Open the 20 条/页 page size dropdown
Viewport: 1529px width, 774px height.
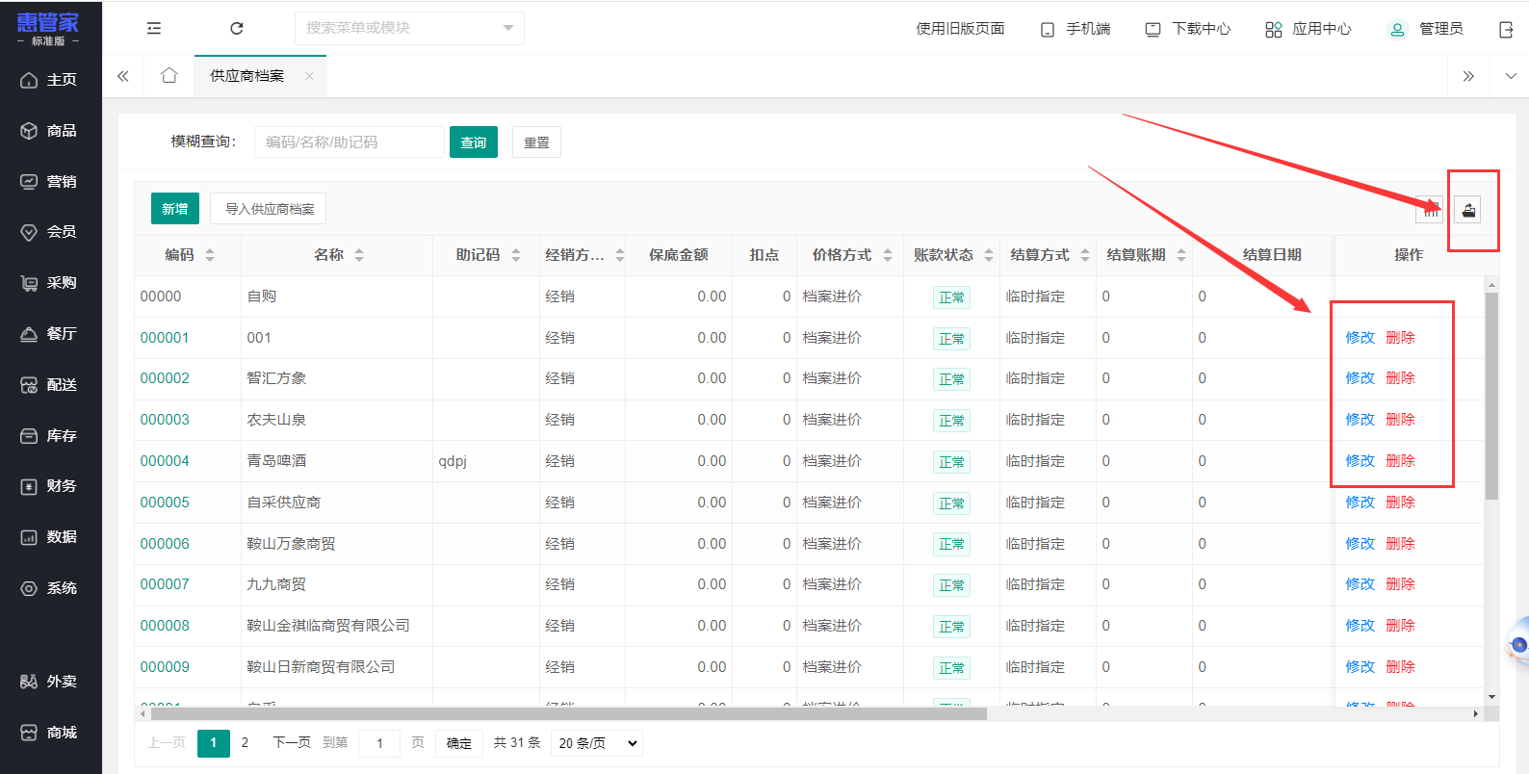(598, 743)
